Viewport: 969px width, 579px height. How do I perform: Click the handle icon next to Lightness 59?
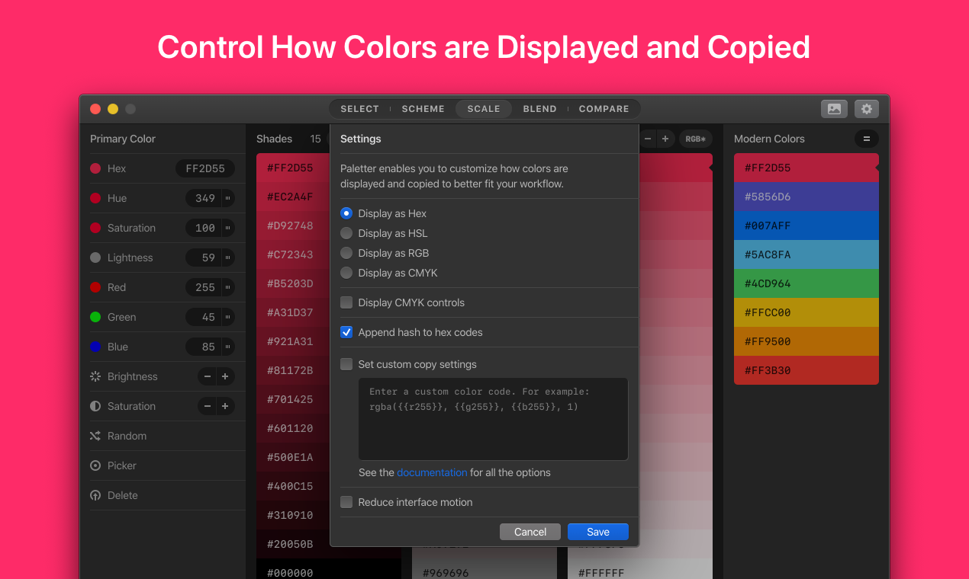227,258
